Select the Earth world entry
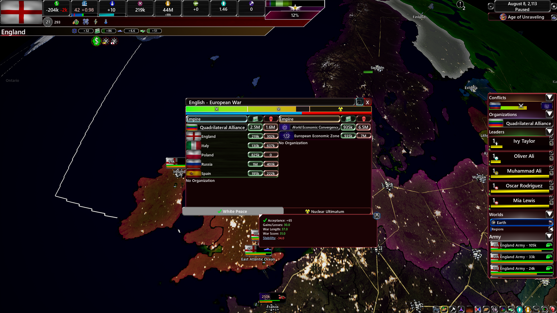The image size is (557, 313). click(522, 222)
